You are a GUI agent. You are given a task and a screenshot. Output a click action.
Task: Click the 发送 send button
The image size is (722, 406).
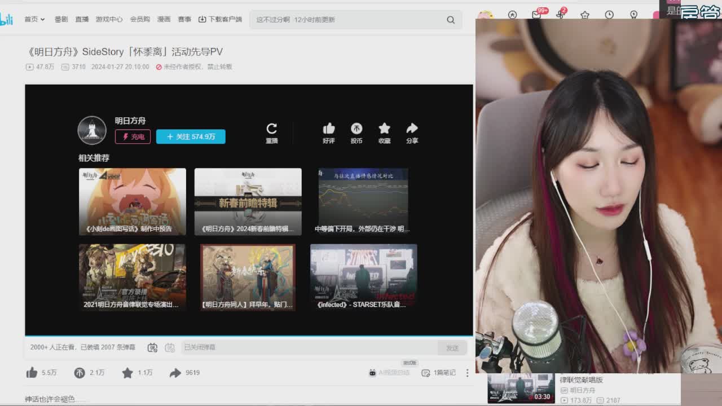pos(452,348)
